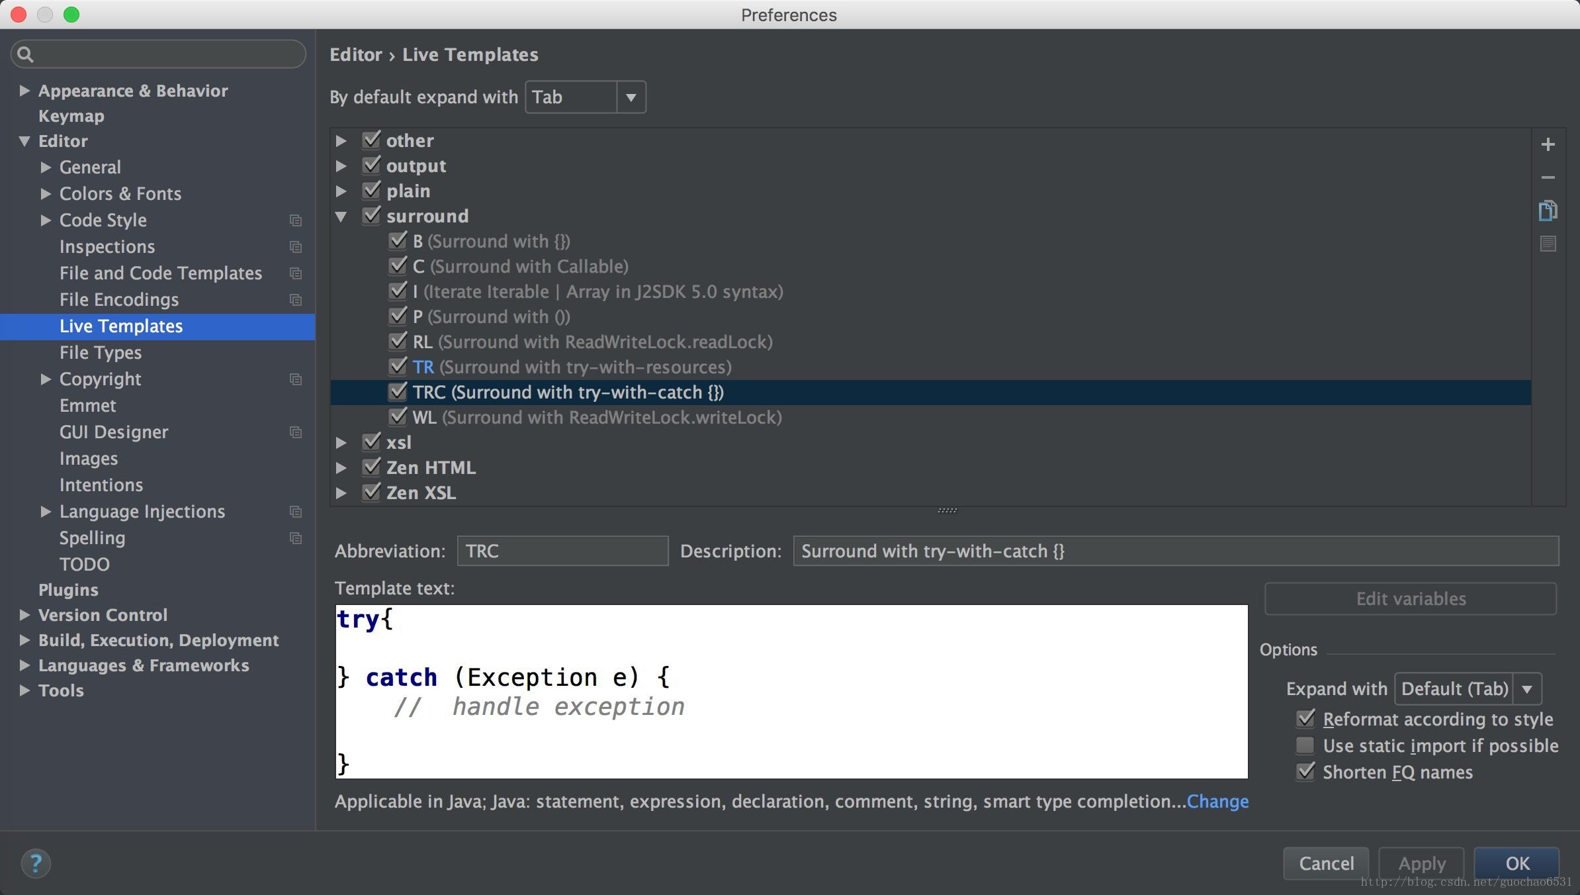
Task: Uncheck the 'plain' template group checkbox
Action: coord(371,190)
